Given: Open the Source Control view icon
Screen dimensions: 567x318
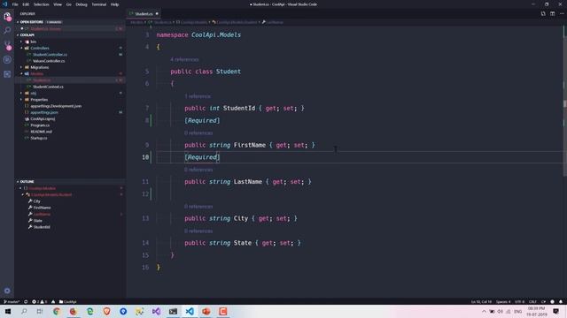Looking at the screenshot, I should tap(7, 45).
